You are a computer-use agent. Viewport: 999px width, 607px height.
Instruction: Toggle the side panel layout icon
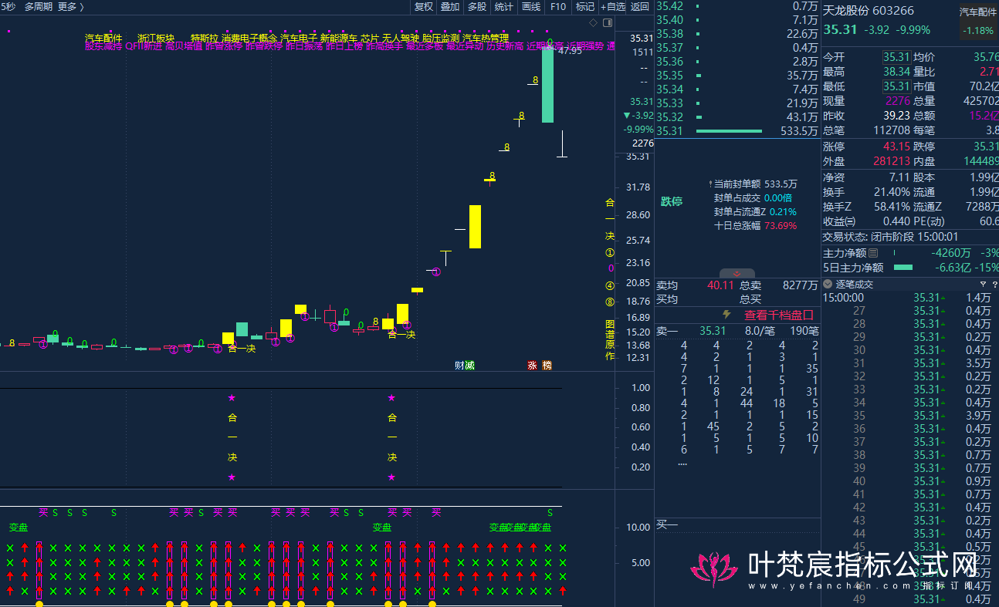tap(606, 23)
